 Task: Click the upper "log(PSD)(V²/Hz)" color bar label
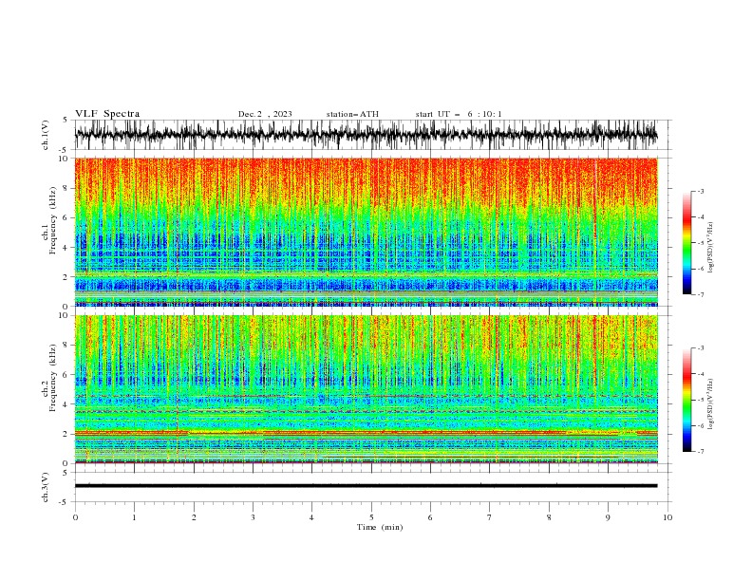tap(711, 248)
